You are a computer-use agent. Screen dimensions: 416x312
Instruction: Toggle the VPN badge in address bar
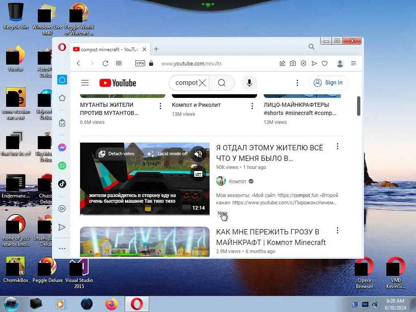140,63
